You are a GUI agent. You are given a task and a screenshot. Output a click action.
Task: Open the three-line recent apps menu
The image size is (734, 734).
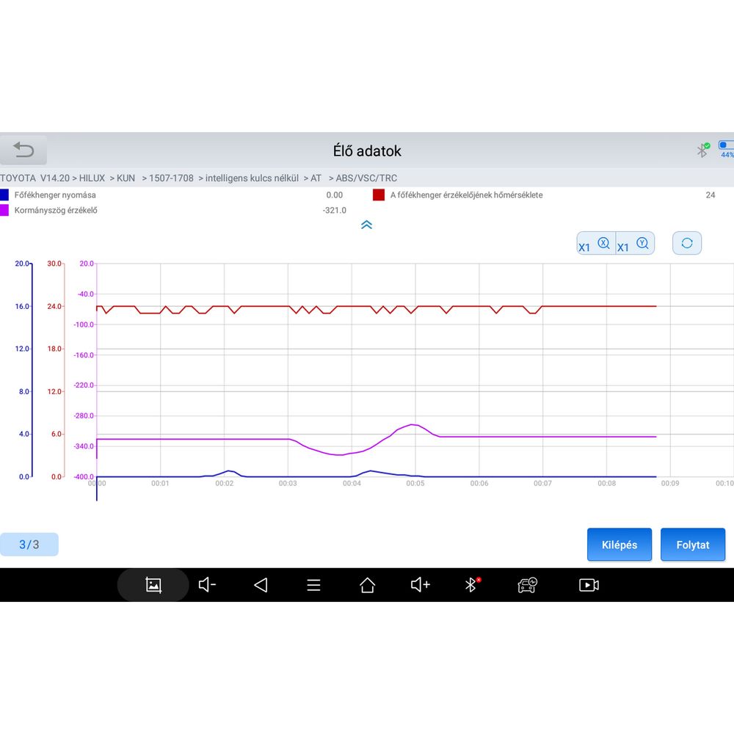tap(313, 585)
